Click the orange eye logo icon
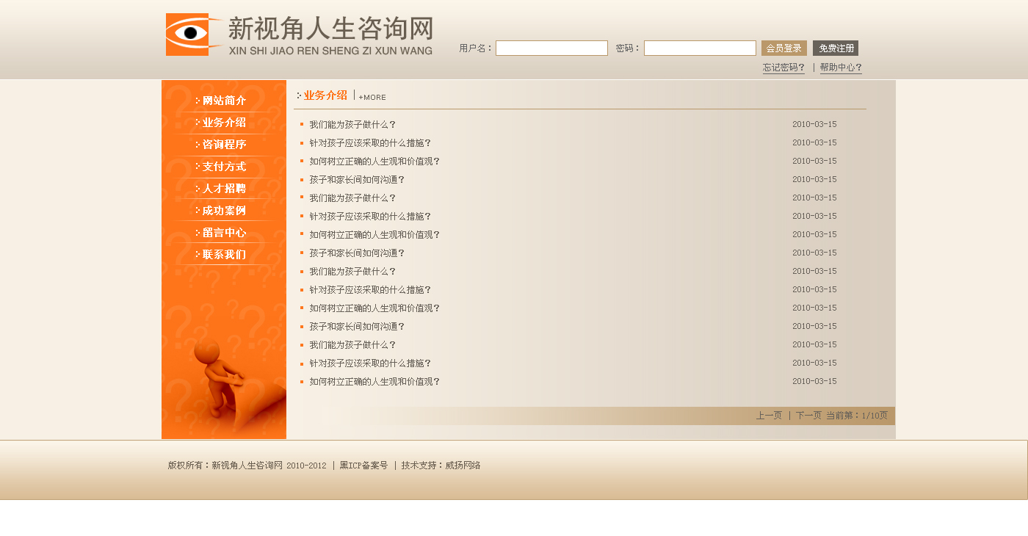The width and height of the screenshot is (1028, 536). coord(193,34)
